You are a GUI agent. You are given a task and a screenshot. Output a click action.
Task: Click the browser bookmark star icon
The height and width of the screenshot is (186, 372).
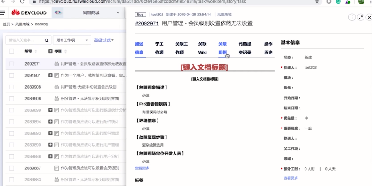point(317,2)
